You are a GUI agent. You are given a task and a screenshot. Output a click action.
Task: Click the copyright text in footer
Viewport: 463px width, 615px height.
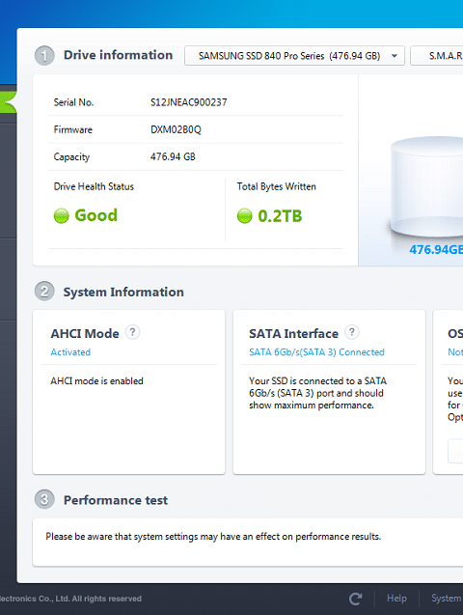[70, 599]
